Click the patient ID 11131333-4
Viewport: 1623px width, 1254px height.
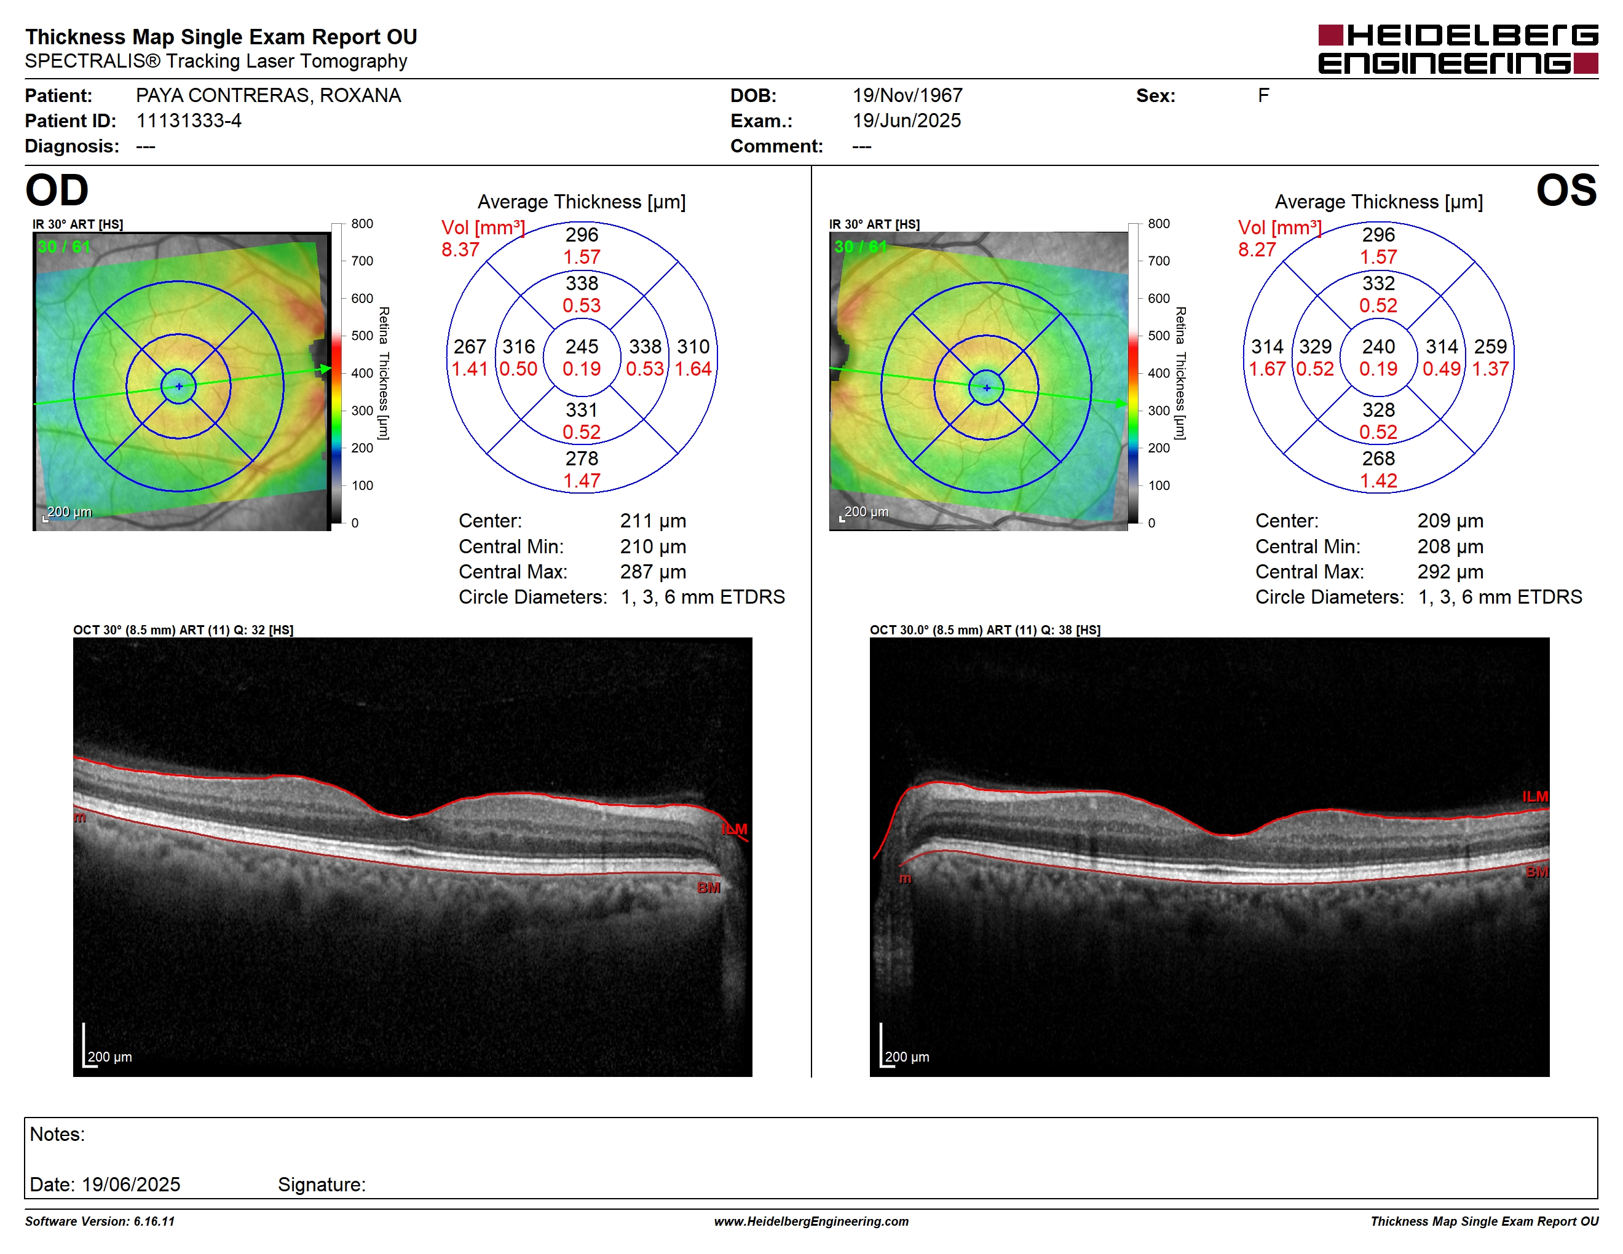(x=189, y=120)
